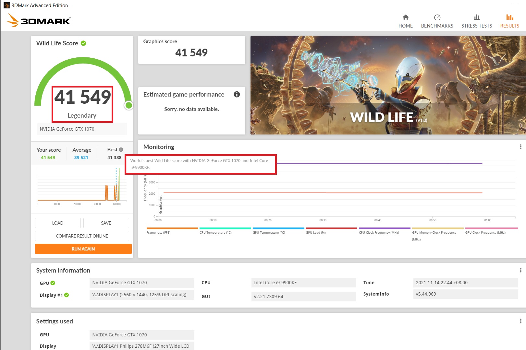Click the green marker on score gauge
The width and height of the screenshot is (526, 350).
click(x=129, y=105)
